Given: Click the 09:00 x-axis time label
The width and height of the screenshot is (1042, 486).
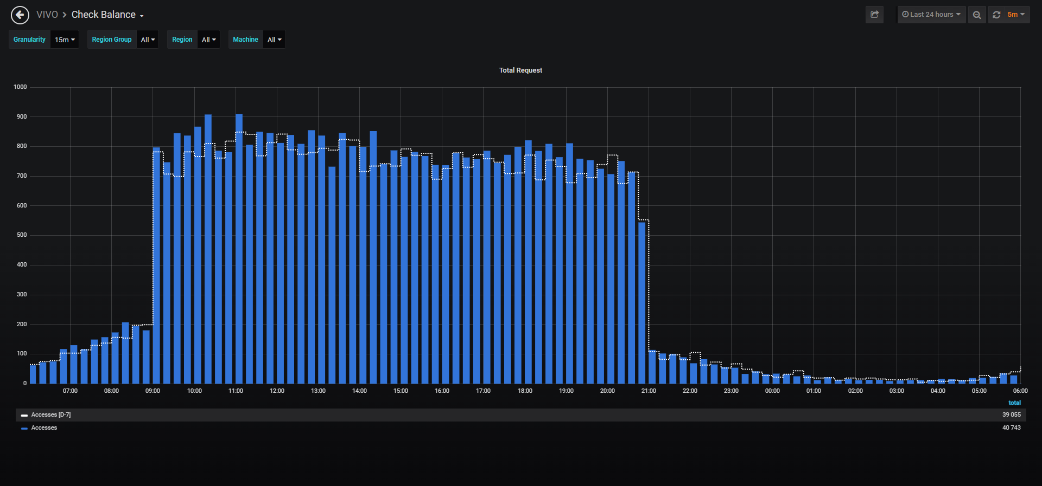Looking at the screenshot, I should tap(153, 391).
